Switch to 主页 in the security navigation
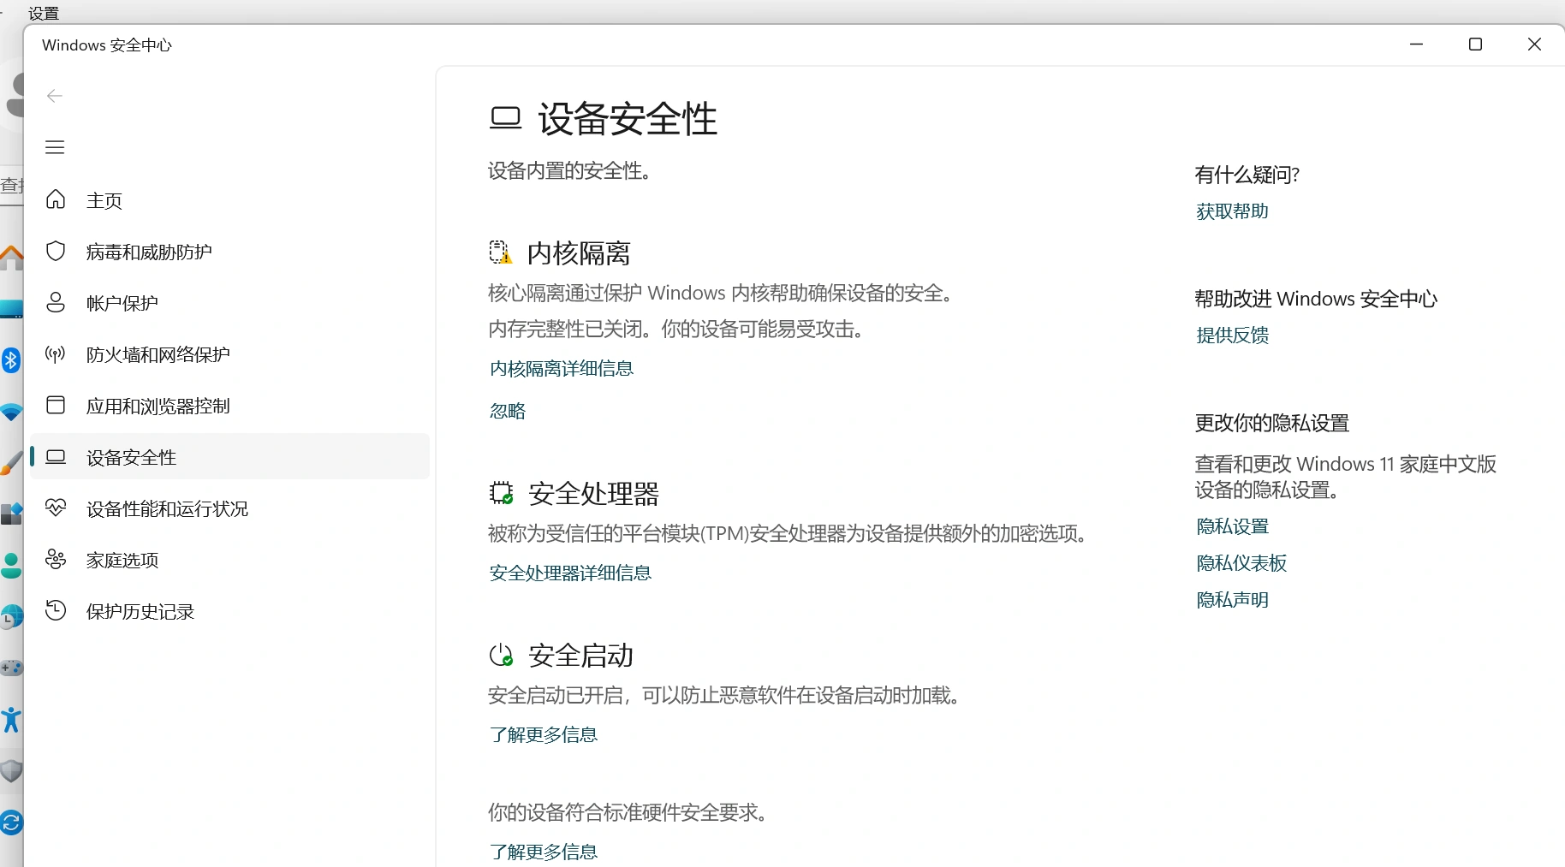This screenshot has height=867, width=1565. tap(104, 200)
